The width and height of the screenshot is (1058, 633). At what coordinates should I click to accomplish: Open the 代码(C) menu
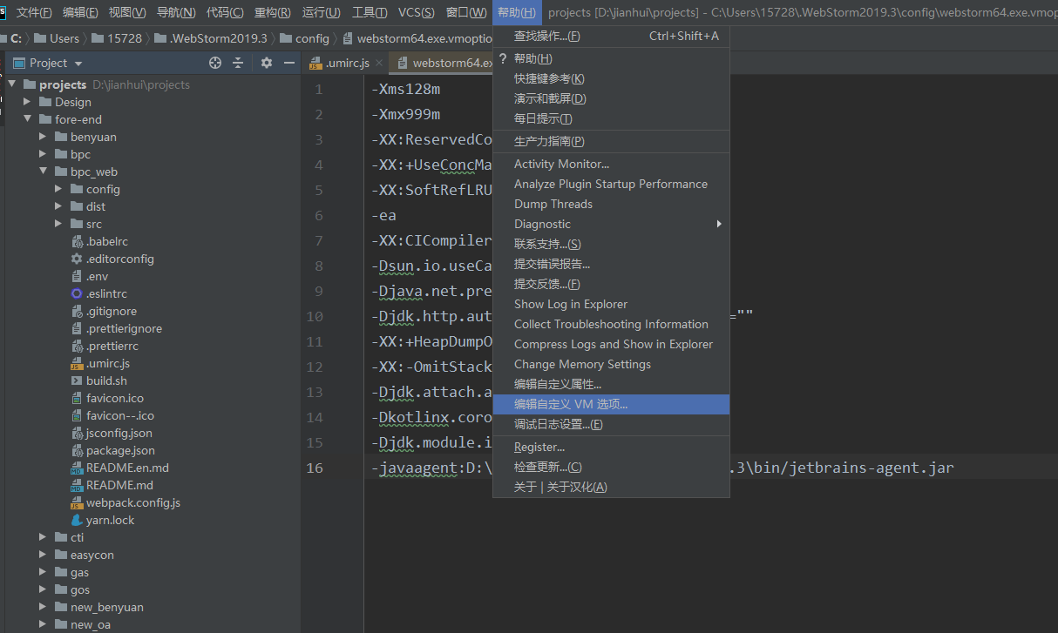coord(225,12)
